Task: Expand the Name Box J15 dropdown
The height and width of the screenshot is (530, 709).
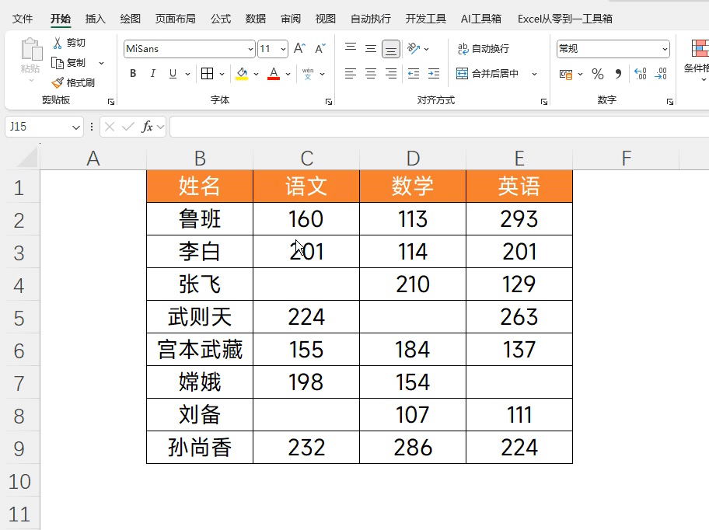Action: pos(76,127)
